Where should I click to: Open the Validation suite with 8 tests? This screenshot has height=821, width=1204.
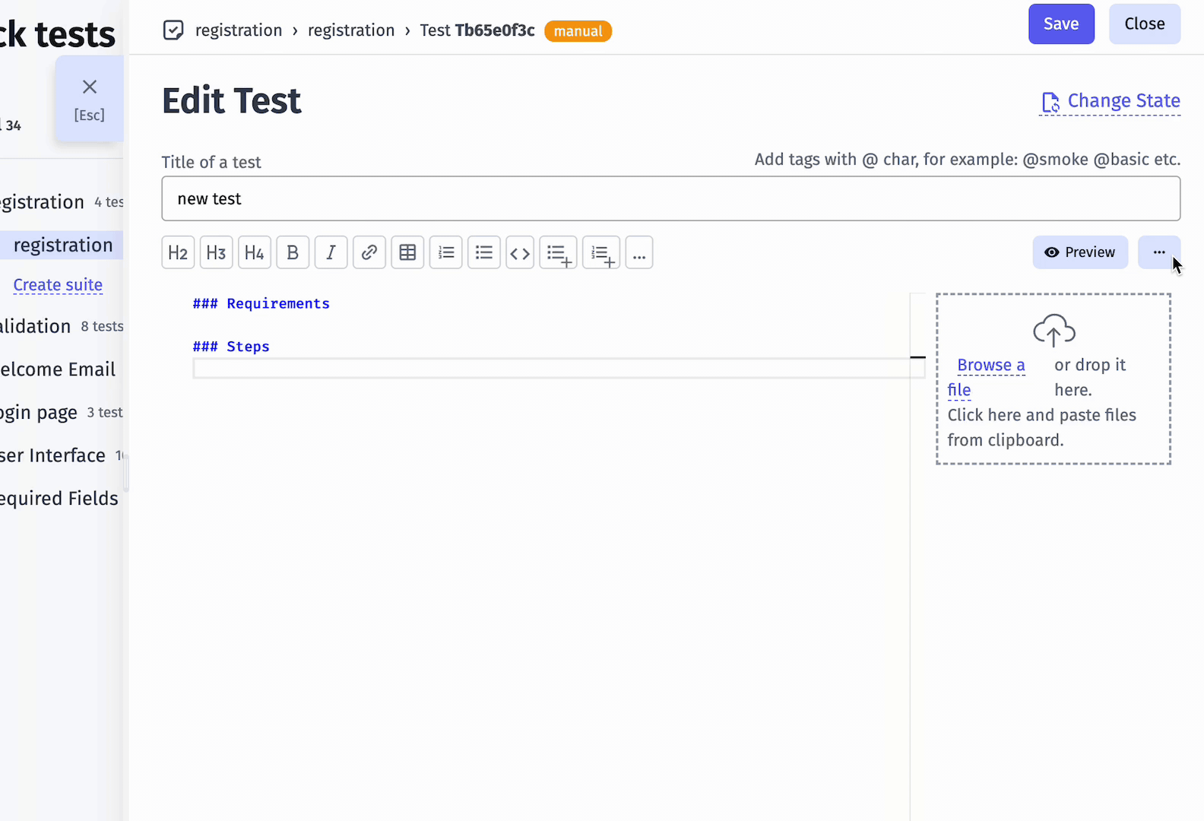pyautogui.click(x=36, y=326)
